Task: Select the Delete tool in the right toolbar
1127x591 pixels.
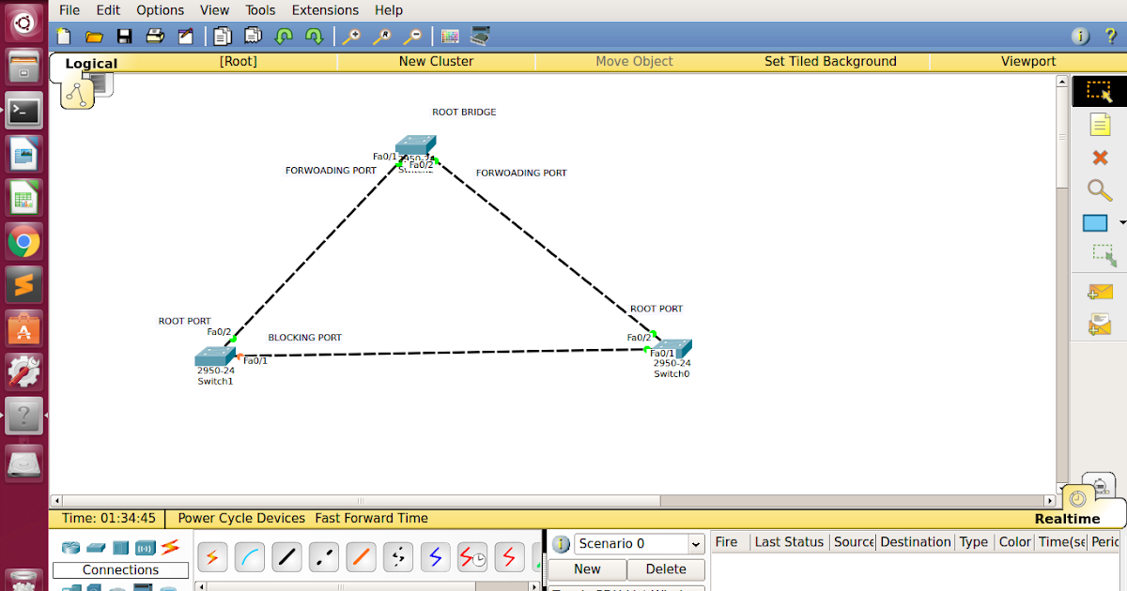Action: pos(1099,157)
